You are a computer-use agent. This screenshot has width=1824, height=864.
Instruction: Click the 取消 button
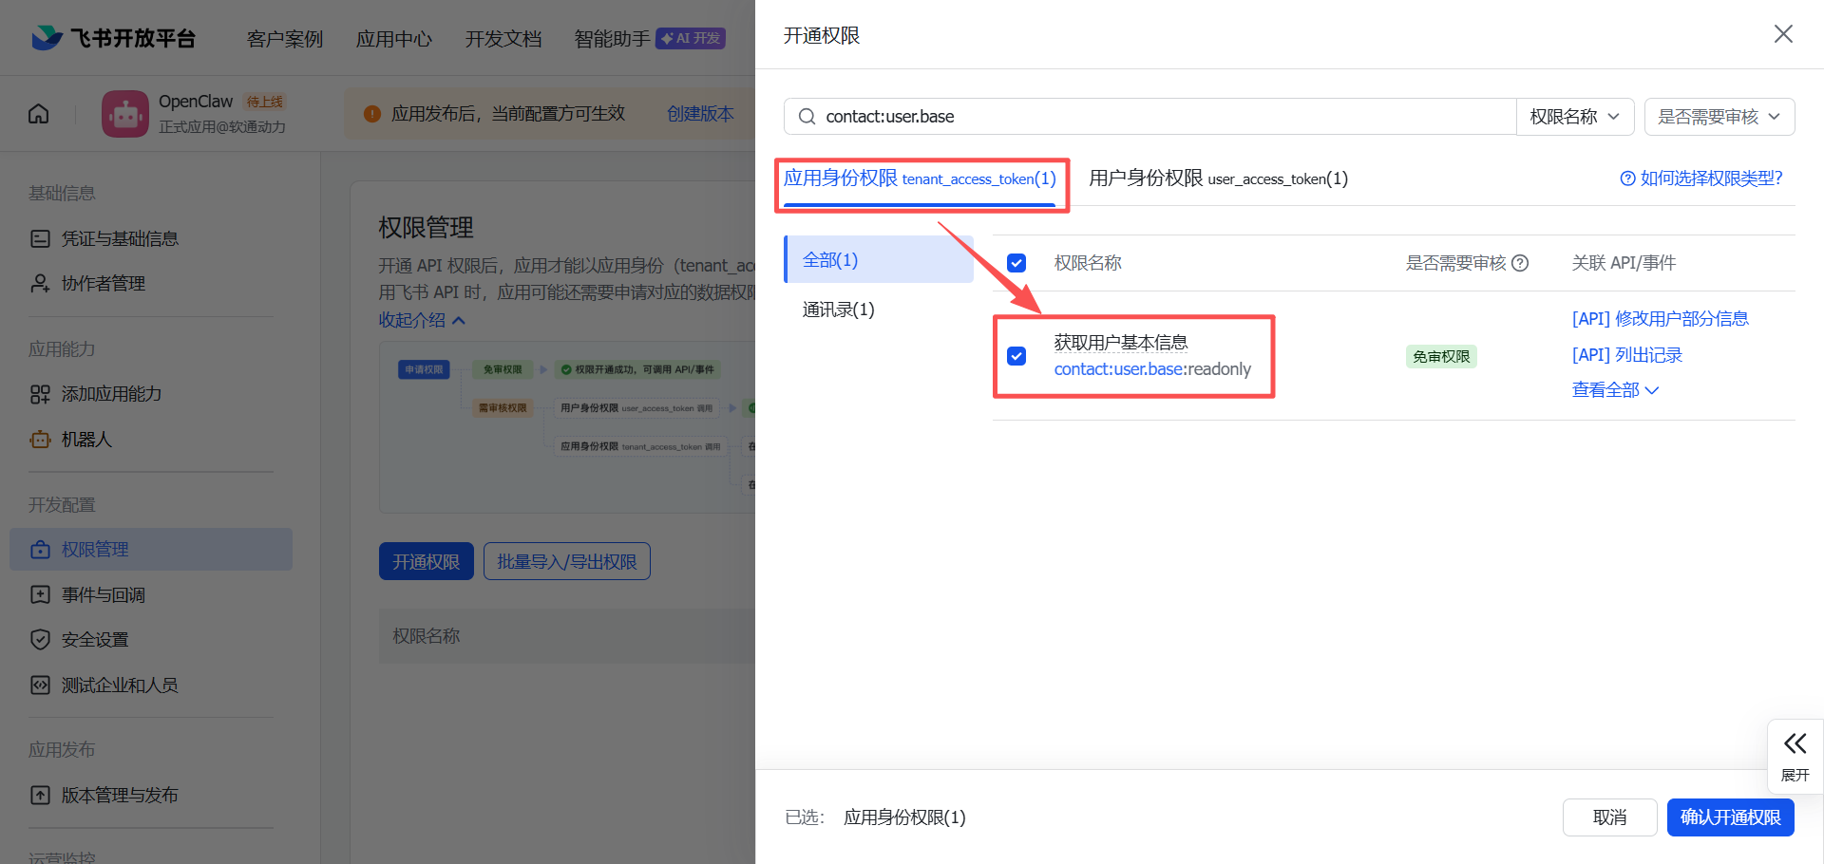click(x=1609, y=817)
